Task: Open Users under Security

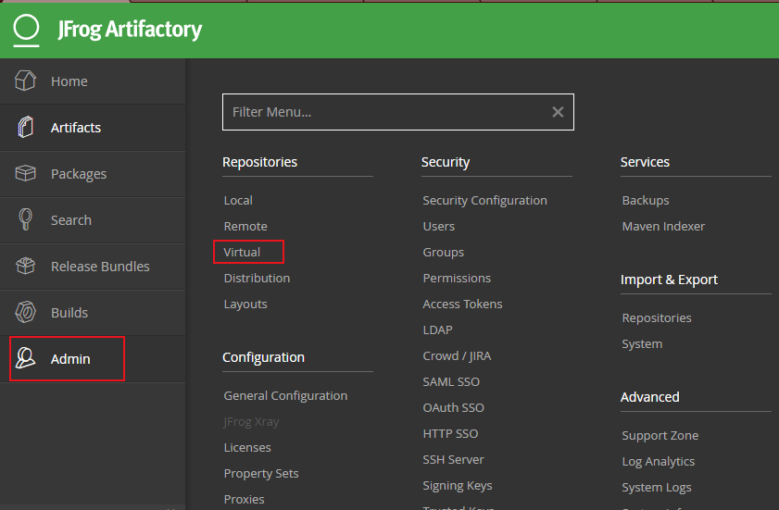Action: [439, 226]
